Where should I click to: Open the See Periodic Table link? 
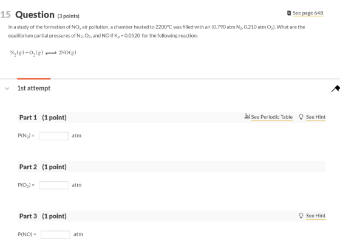(x=272, y=117)
